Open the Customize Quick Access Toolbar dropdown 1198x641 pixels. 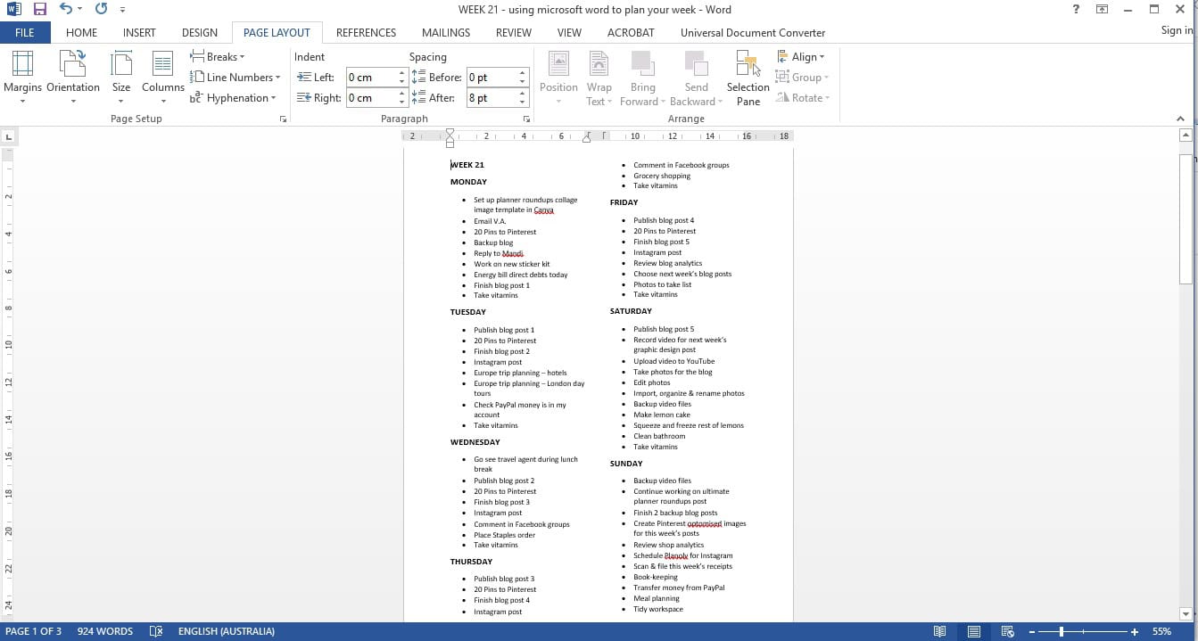point(122,10)
